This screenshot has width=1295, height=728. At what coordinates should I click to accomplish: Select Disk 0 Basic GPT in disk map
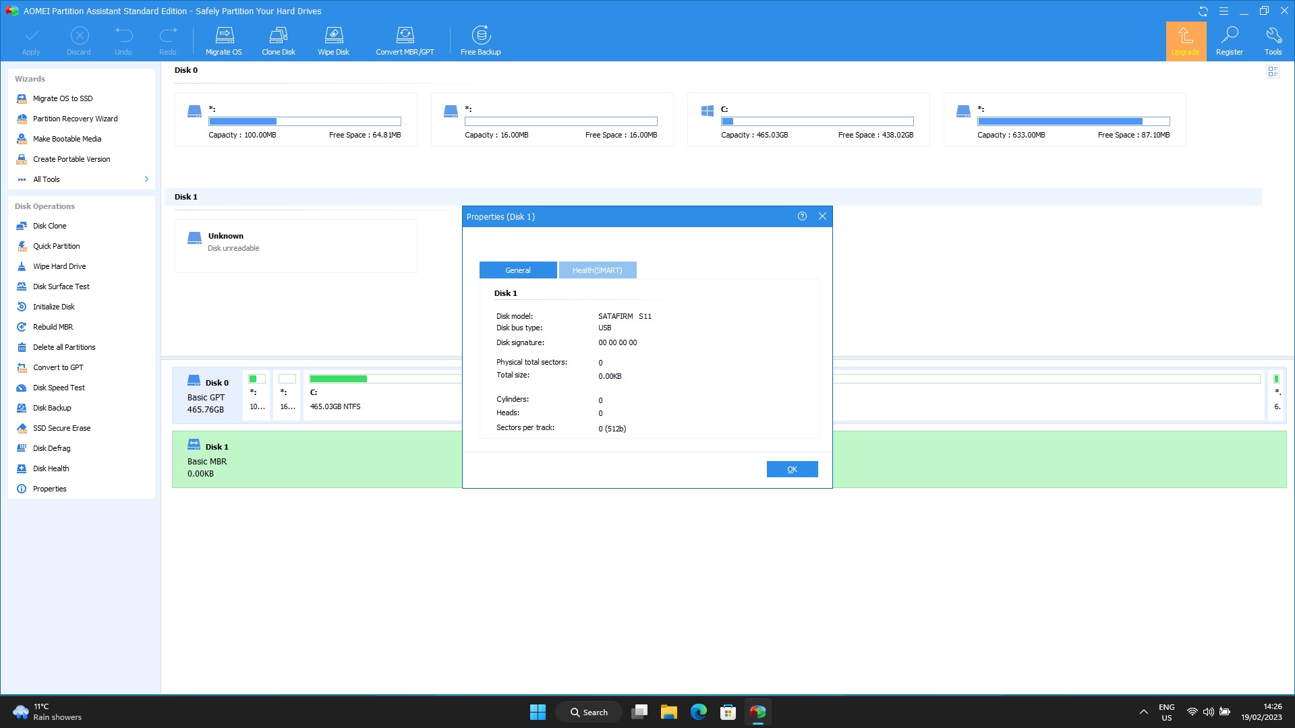[207, 395]
